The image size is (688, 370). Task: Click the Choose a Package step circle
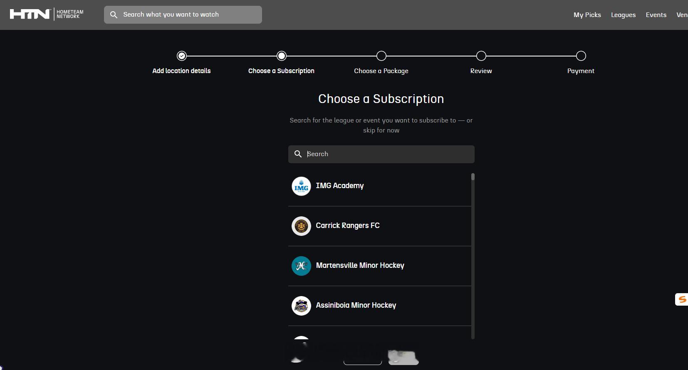[381, 56]
